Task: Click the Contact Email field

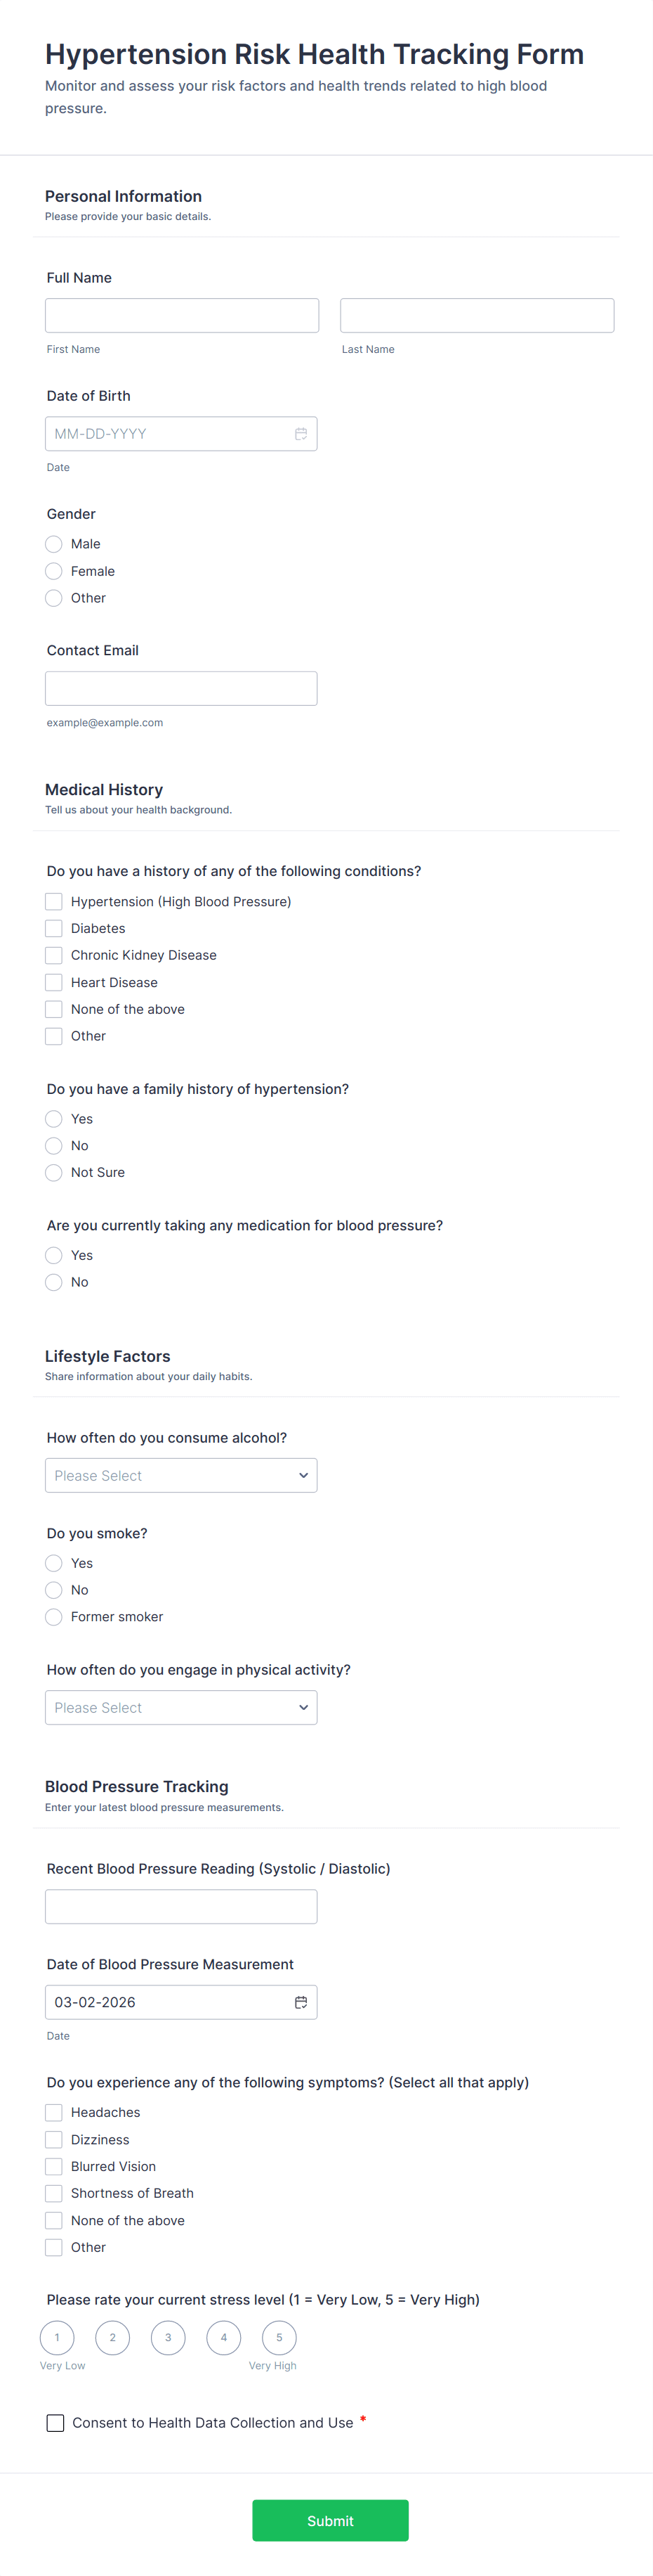Action: tap(180, 688)
